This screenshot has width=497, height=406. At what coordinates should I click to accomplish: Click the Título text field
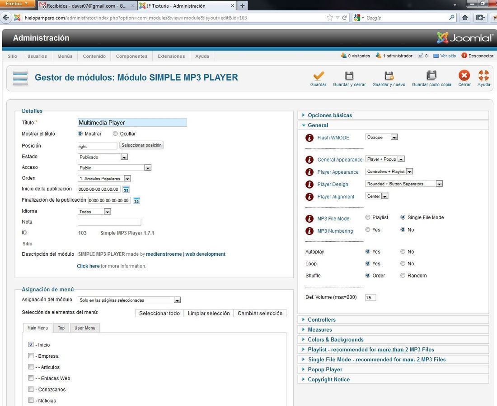tap(132, 122)
